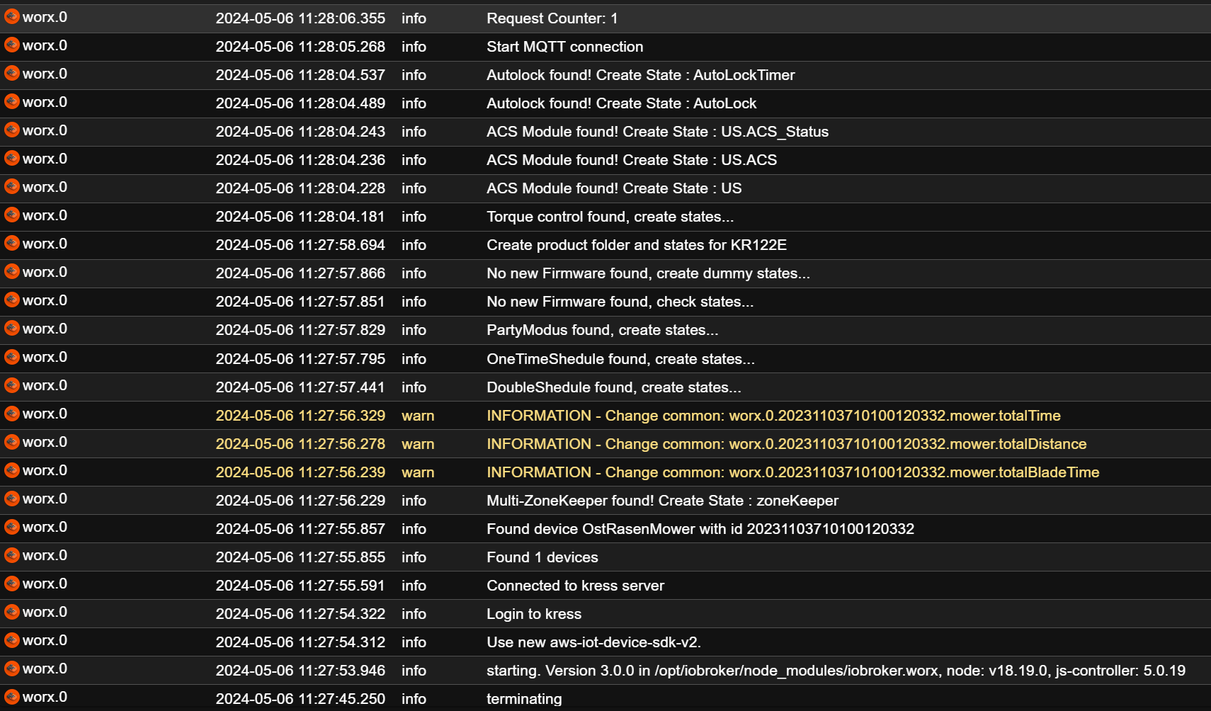Click the 'warn' level in the totalDistance row
The image size is (1211, 711).
point(418,444)
